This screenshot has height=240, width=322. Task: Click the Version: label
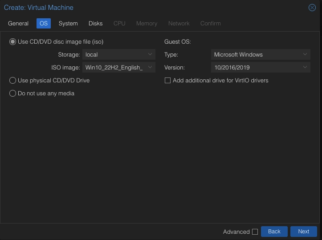pos(175,68)
